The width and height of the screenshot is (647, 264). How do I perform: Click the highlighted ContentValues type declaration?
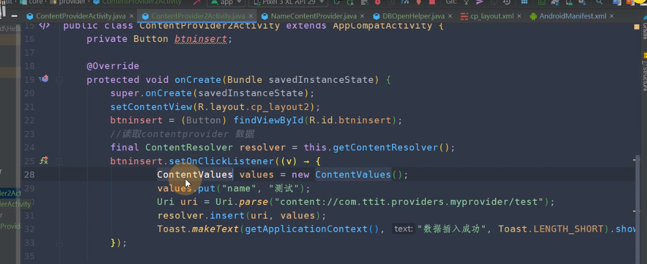tap(195, 175)
